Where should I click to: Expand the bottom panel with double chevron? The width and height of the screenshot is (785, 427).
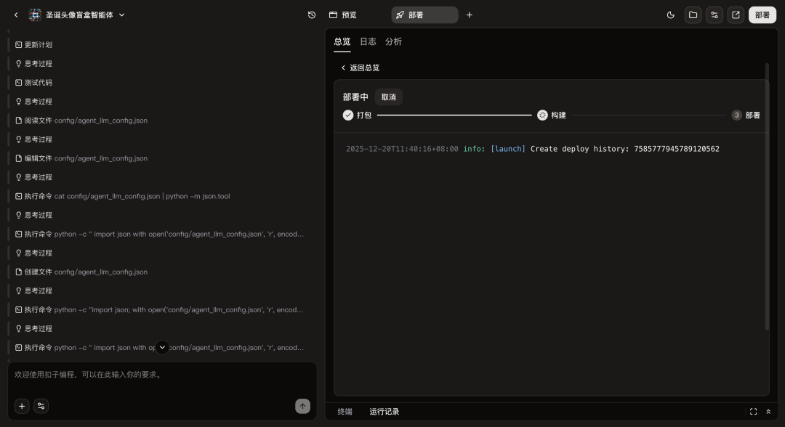click(768, 412)
